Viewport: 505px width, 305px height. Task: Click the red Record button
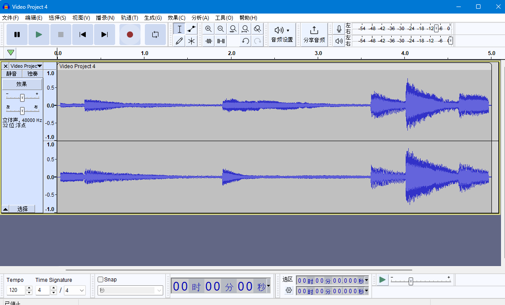pos(130,35)
